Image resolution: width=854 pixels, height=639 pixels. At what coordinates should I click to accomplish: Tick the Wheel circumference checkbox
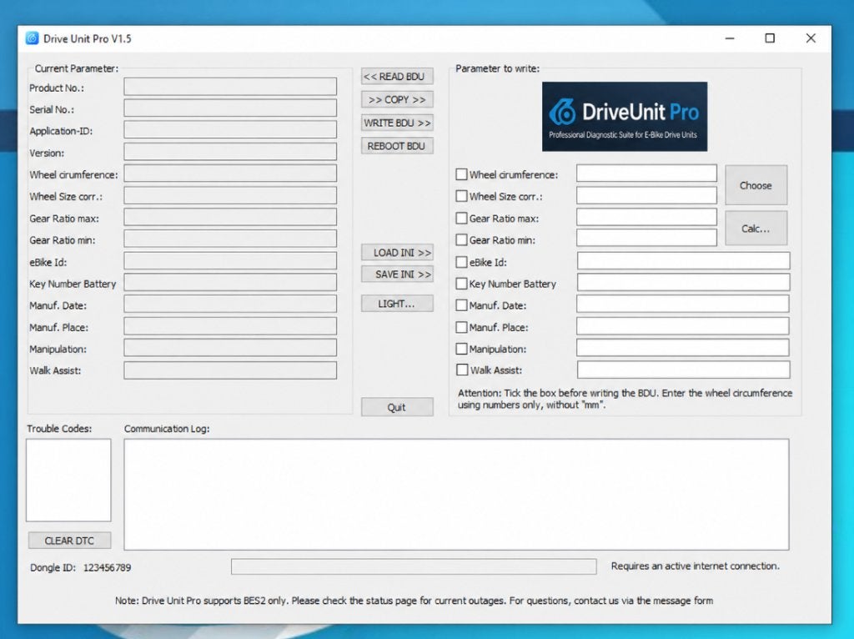tap(461, 174)
